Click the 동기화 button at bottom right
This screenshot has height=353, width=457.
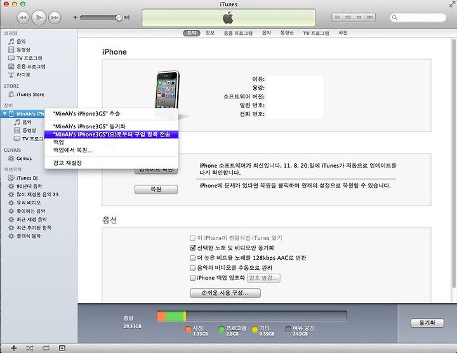[x=427, y=323]
